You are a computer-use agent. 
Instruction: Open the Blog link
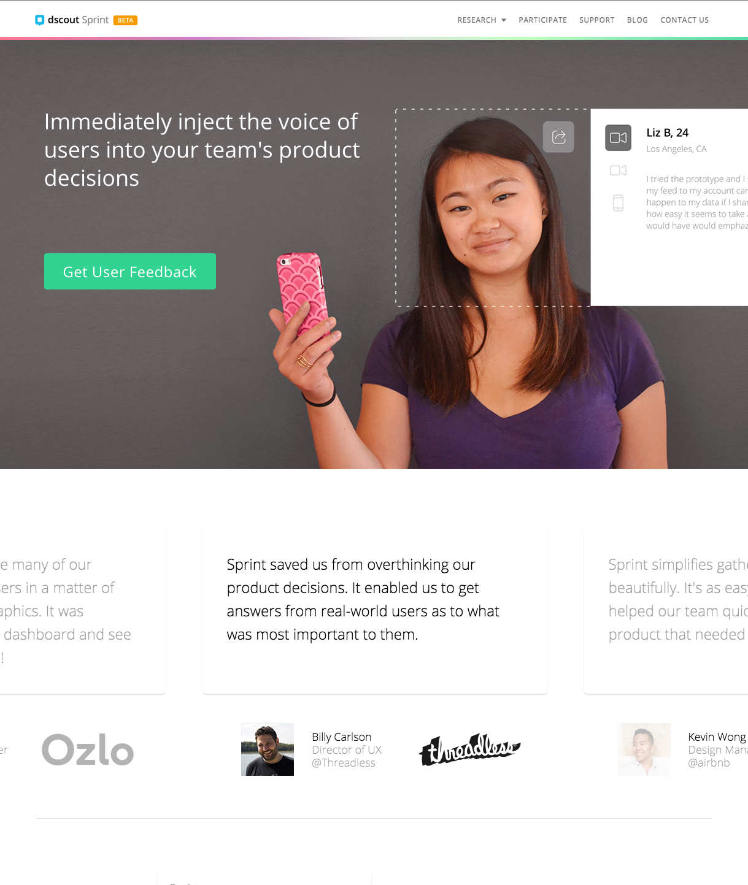coord(637,20)
